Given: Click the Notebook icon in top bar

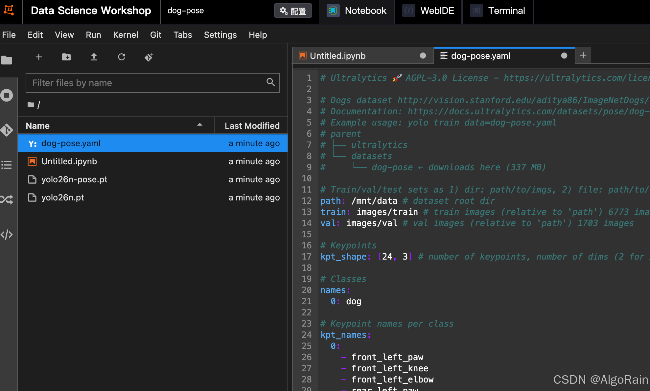Looking at the screenshot, I should click(x=333, y=11).
